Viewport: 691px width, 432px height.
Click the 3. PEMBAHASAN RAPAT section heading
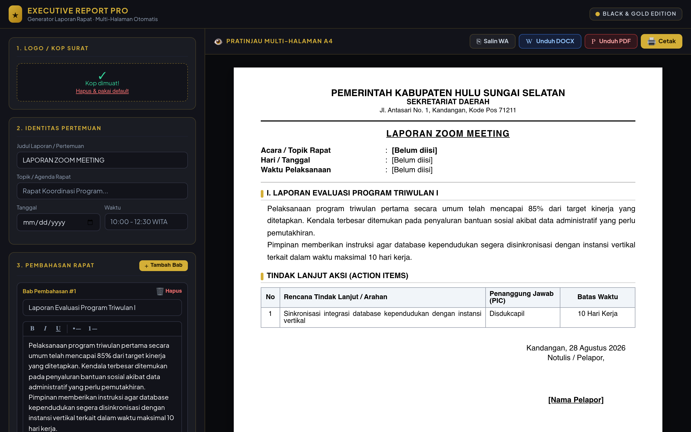(55, 265)
